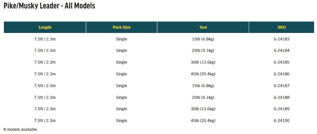
Task: Select SKU 6-24186 cell
Action: 281,74
